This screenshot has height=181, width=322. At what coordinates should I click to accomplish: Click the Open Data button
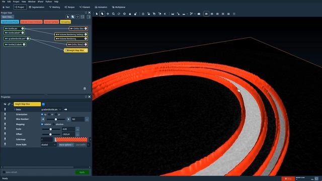(8, 17)
